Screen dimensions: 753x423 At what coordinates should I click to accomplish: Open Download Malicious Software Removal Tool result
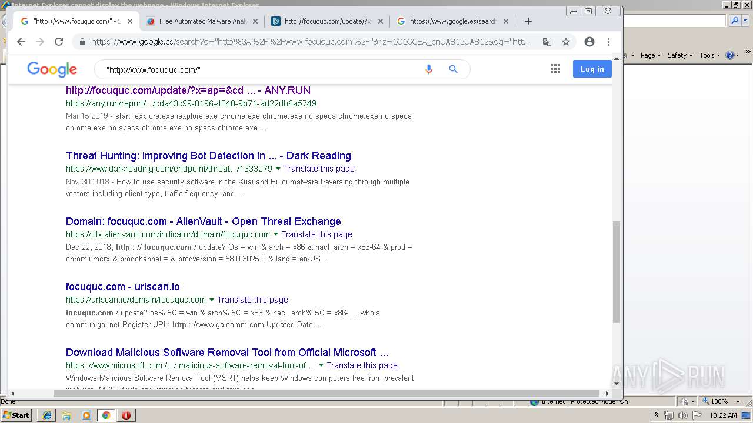pyautogui.click(x=227, y=352)
